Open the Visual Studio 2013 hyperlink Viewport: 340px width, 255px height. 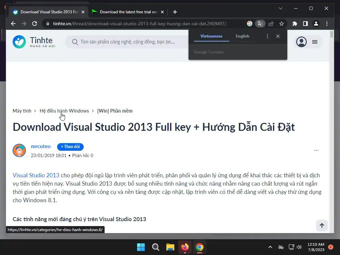pyautogui.click(x=36, y=175)
